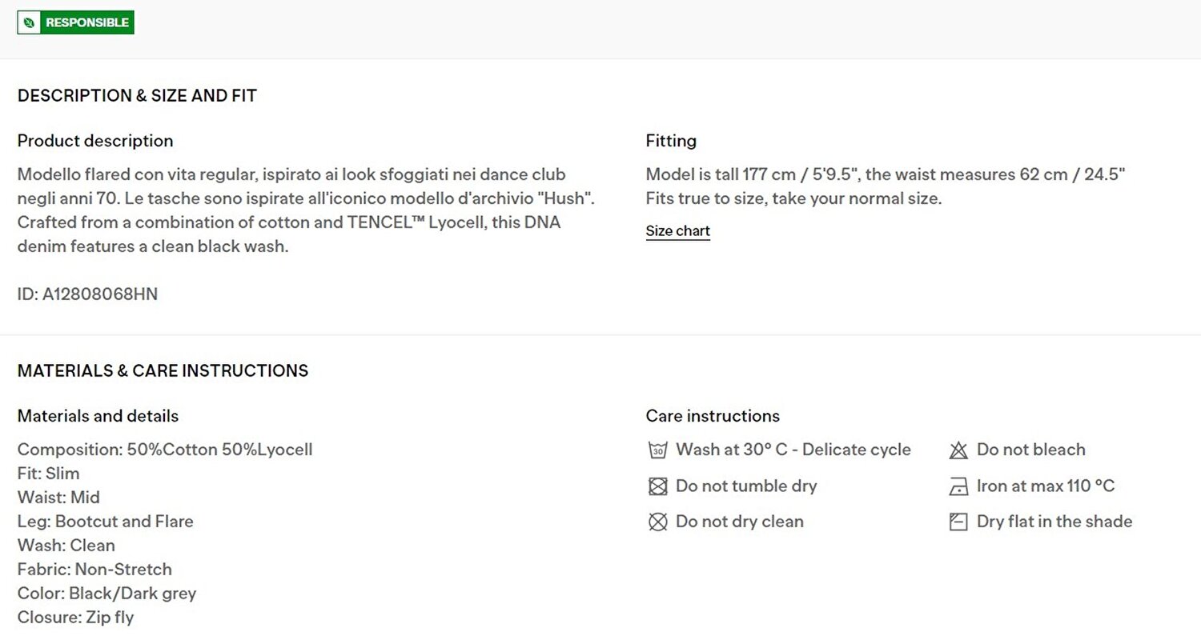Click the Wash at 30° C - Delicate cycle text
This screenshot has height=644, width=1201.
pos(793,450)
